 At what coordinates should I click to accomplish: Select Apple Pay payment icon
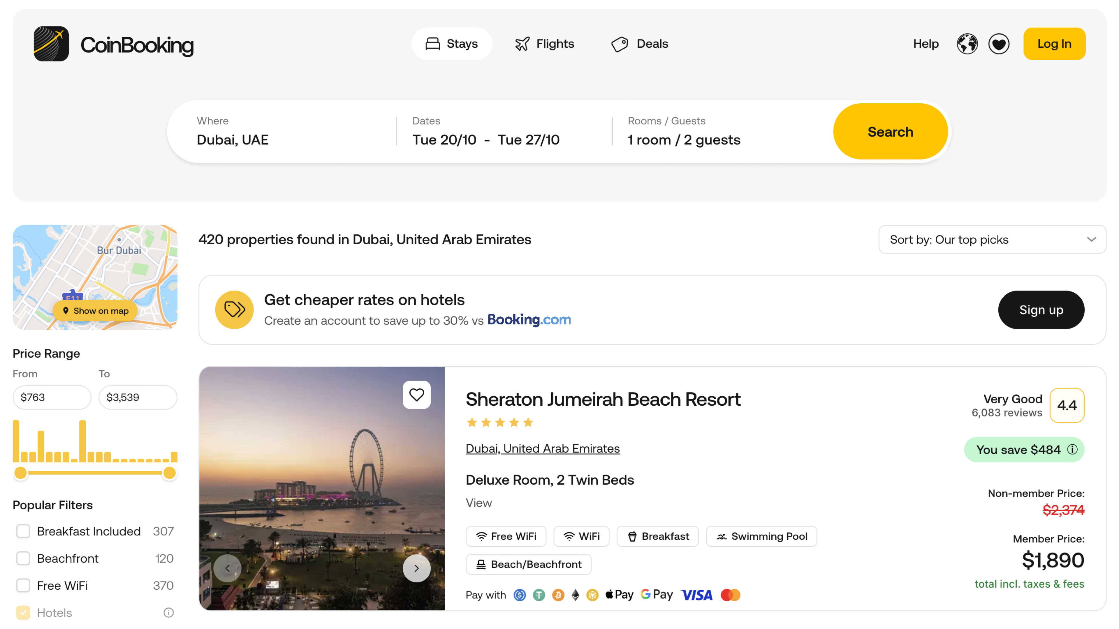tap(619, 595)
